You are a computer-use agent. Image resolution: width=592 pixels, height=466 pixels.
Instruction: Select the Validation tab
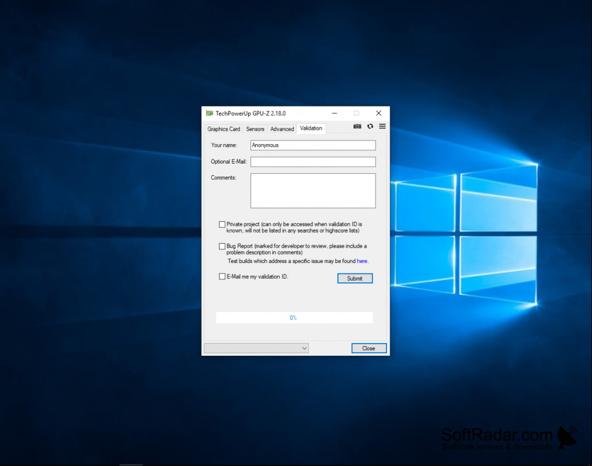click(x=311, y=128)
